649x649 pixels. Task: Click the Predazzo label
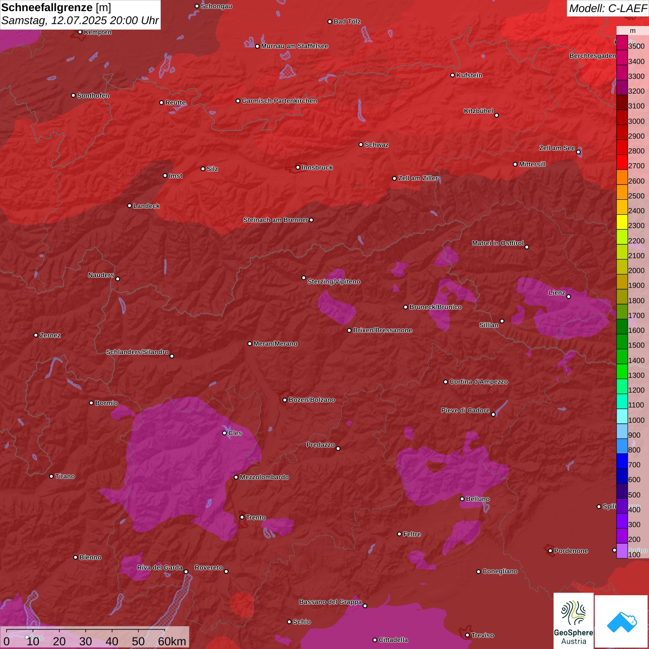click(x=320, y=445)
